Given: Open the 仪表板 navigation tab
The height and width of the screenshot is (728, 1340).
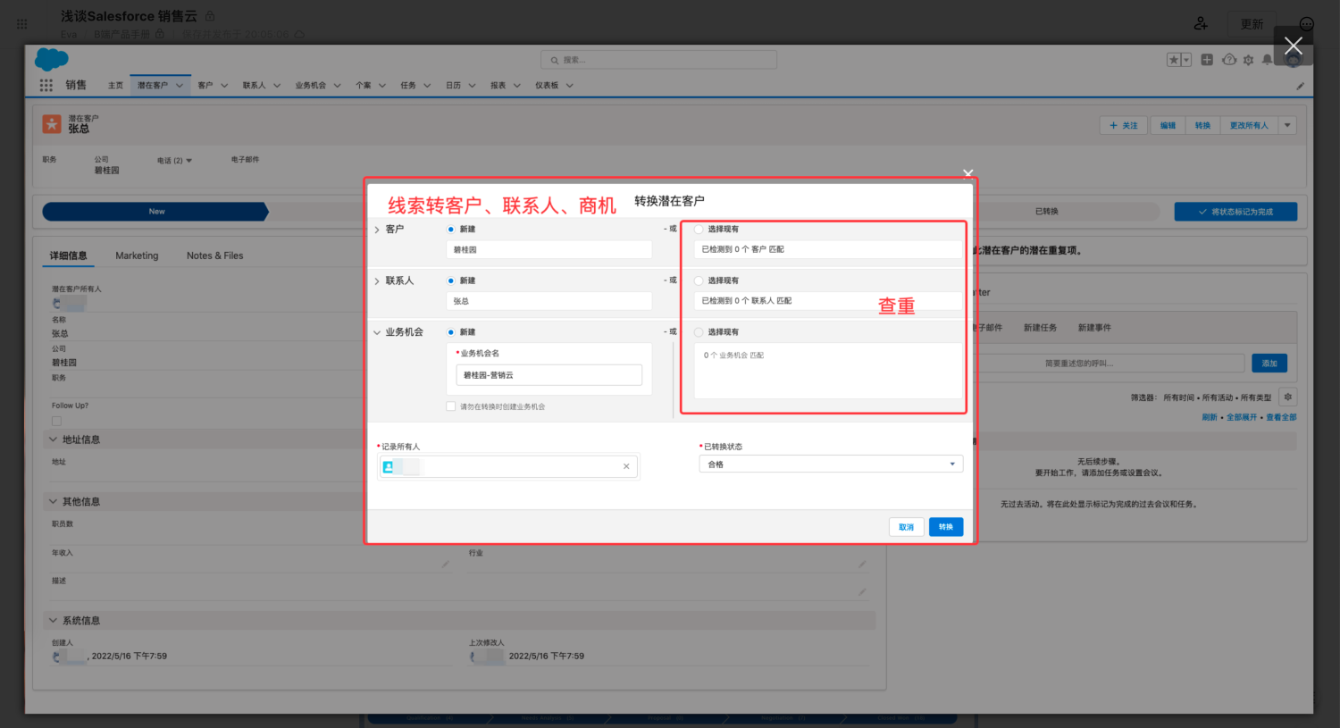Looking at the screenshot, I should [547, 86].
